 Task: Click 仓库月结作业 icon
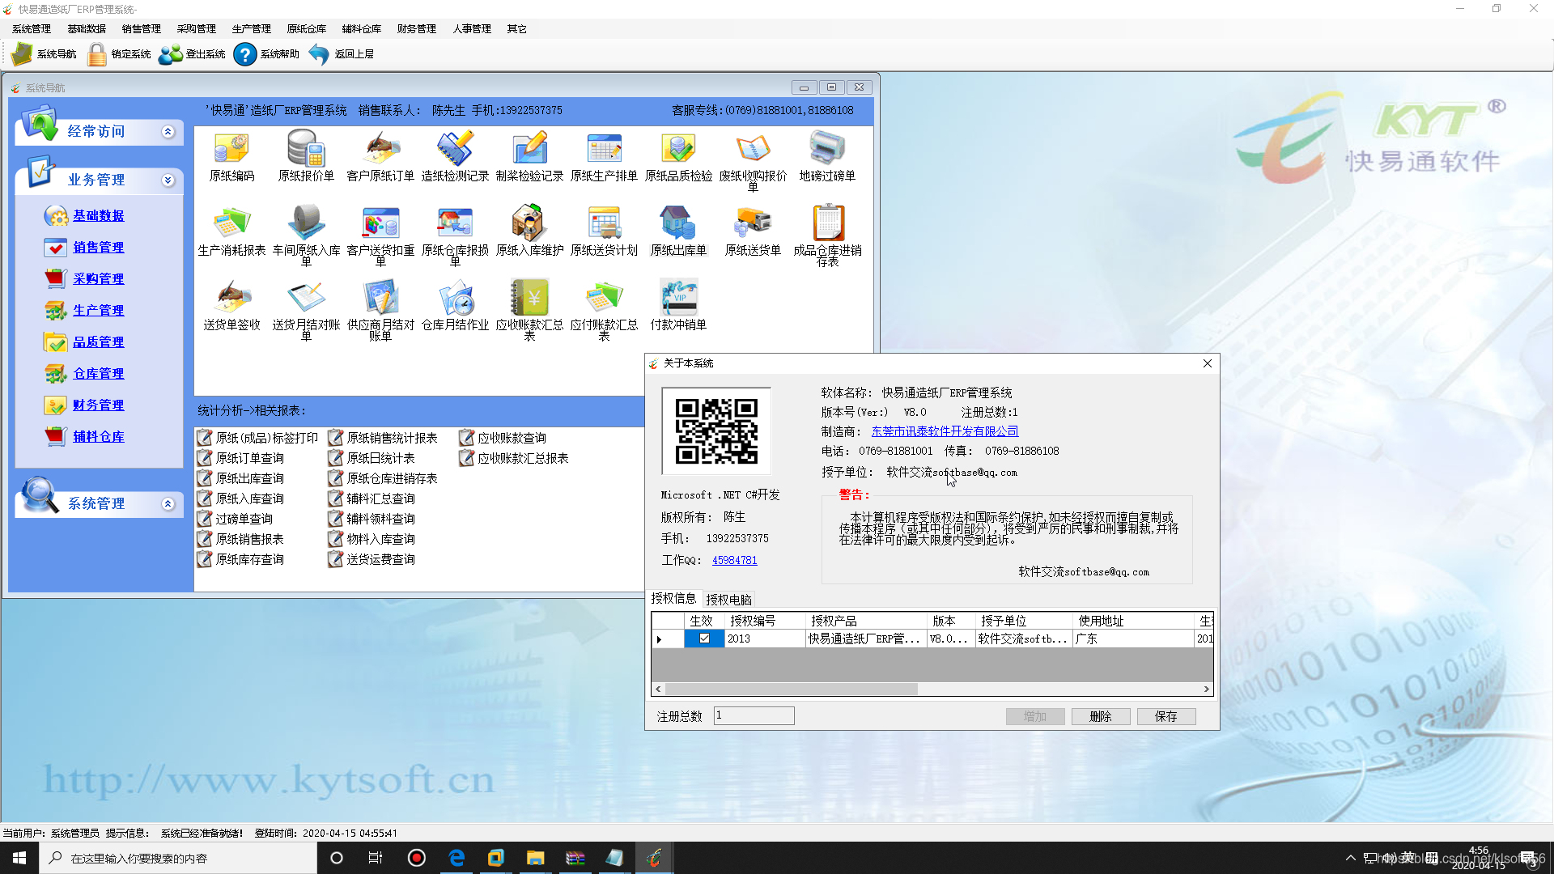coord(455,298)
